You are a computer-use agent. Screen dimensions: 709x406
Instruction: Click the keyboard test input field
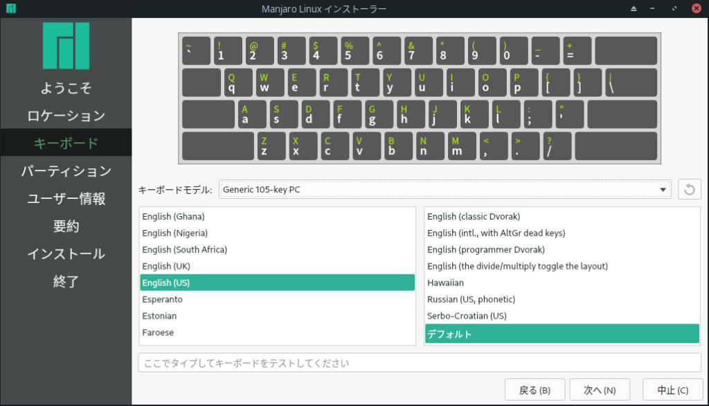pyautogui.click(x=419, y=363)
